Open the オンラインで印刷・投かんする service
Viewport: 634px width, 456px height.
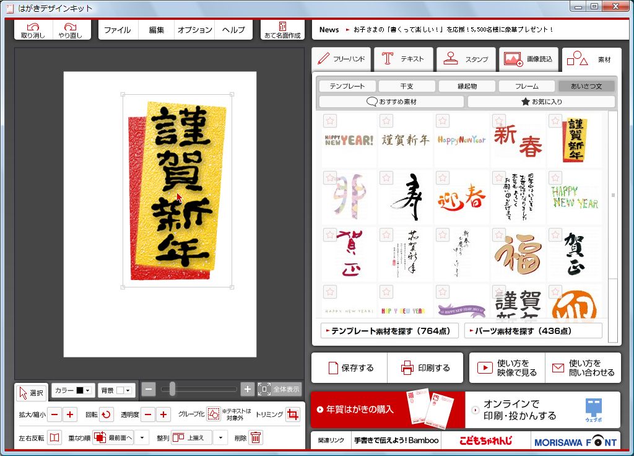click(x=542, y=410)
